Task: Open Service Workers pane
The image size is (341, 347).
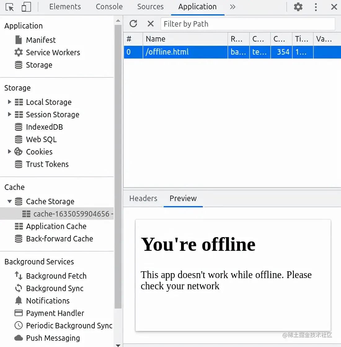Action: pyautogui.click(x=53, y=52)
